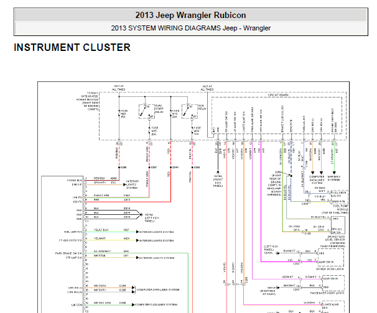This screenshot has height=313, width=377.
Task: Click stacked 'INTERIOR LIGHTS SYSTEM' near ORG/GRY wire
Action: click(133, 184)
